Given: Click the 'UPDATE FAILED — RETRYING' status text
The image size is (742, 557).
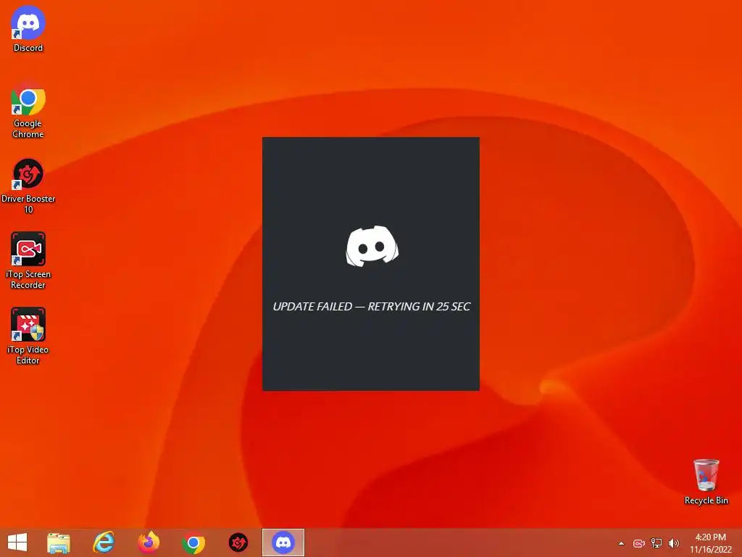Looking at the screenshot, I should coord(372,307).
